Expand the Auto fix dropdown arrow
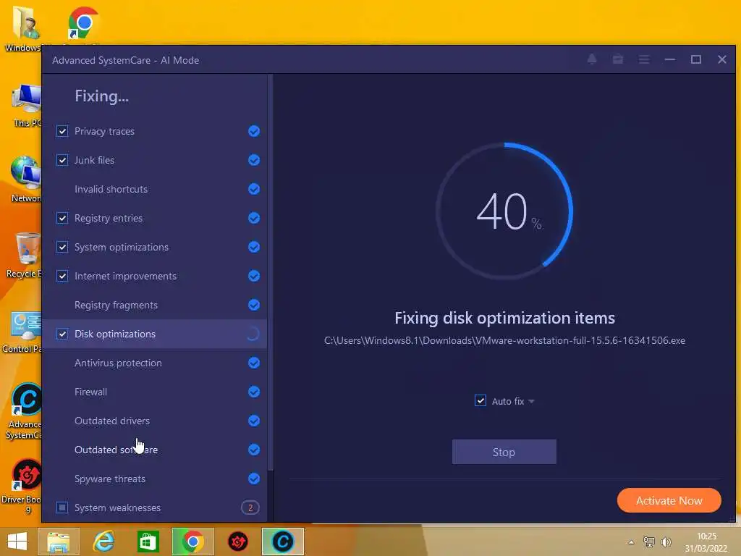 point(531,401)
